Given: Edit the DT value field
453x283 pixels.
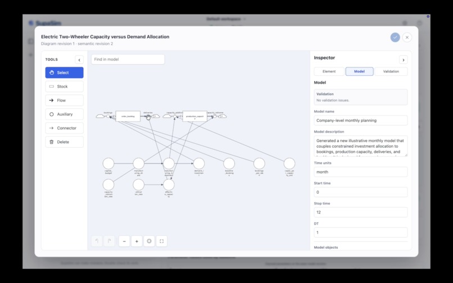Looking at the screenshot, I should [361, 232].
